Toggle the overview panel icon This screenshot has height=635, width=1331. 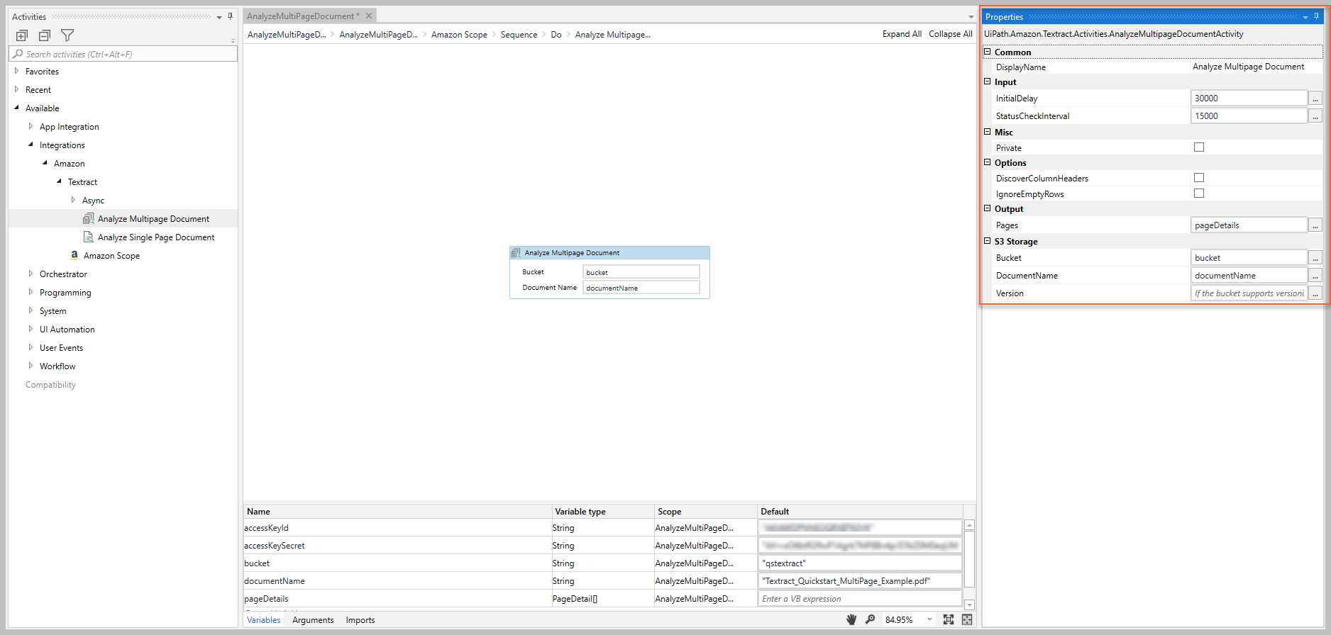pyautogui.click(x=967, y=619)
